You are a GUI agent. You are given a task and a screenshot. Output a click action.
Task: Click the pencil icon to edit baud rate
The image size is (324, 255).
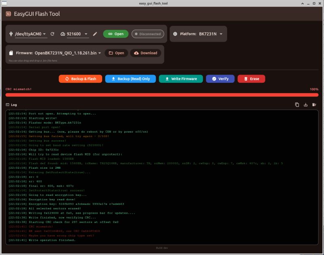coord(94,34)
